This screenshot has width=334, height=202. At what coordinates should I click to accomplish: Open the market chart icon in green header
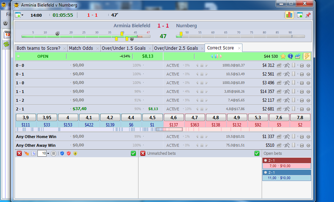pyautogui.click(x=298, y=56)
